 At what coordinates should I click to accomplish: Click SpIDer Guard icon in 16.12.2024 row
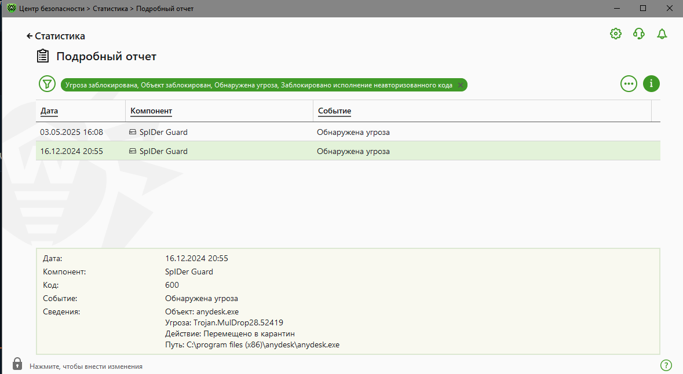[x=133, y=151]
